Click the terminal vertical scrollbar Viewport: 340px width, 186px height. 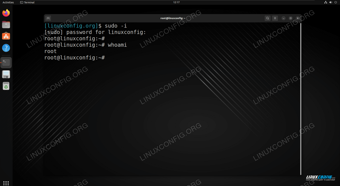tap(300, 99)
